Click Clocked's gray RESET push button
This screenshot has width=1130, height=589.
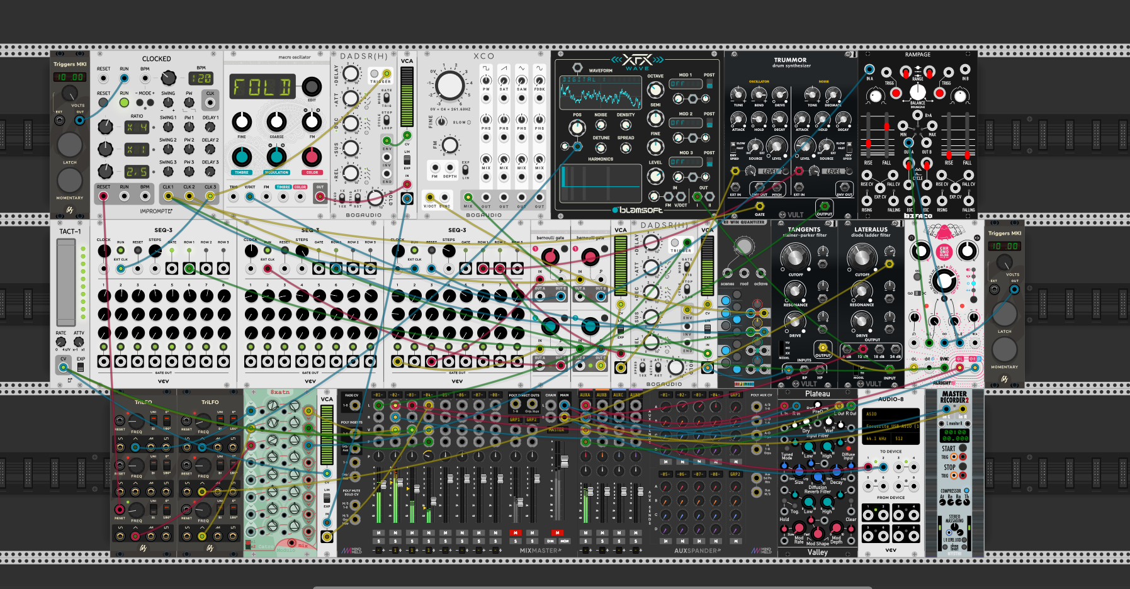point(103,102)
